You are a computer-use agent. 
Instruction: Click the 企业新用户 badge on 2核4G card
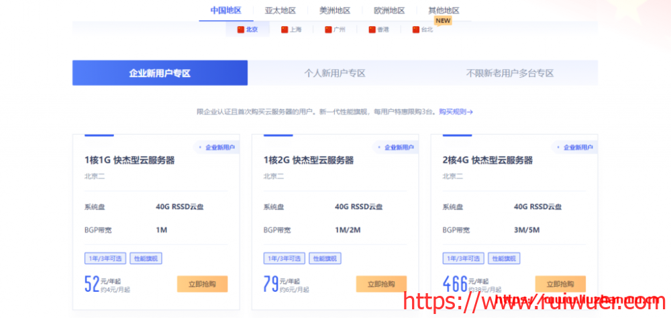[x=574, y=147]
